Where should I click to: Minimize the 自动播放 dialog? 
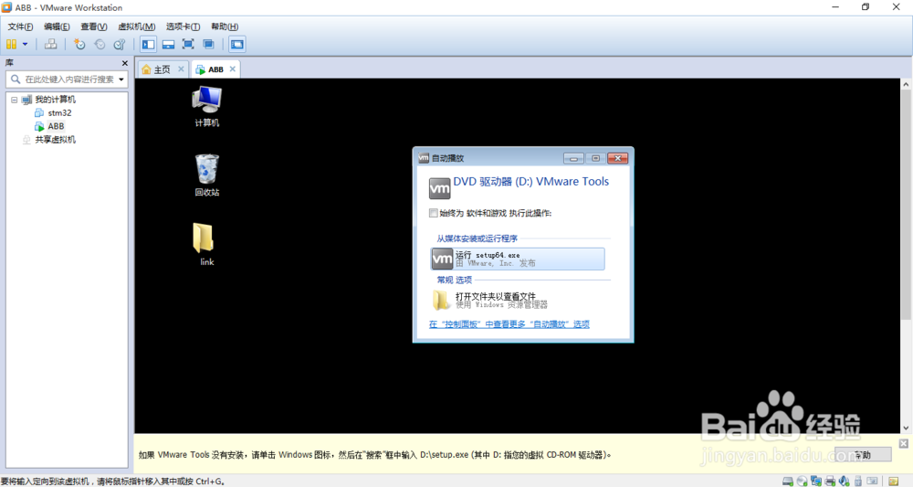(x=573, y=158)
